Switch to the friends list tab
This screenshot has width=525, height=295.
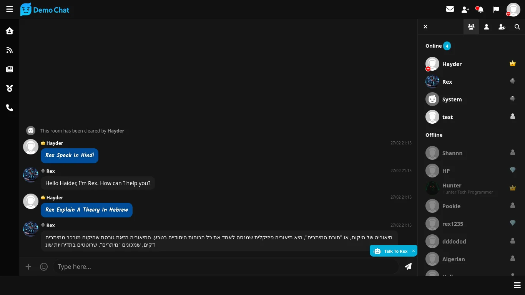487,27
